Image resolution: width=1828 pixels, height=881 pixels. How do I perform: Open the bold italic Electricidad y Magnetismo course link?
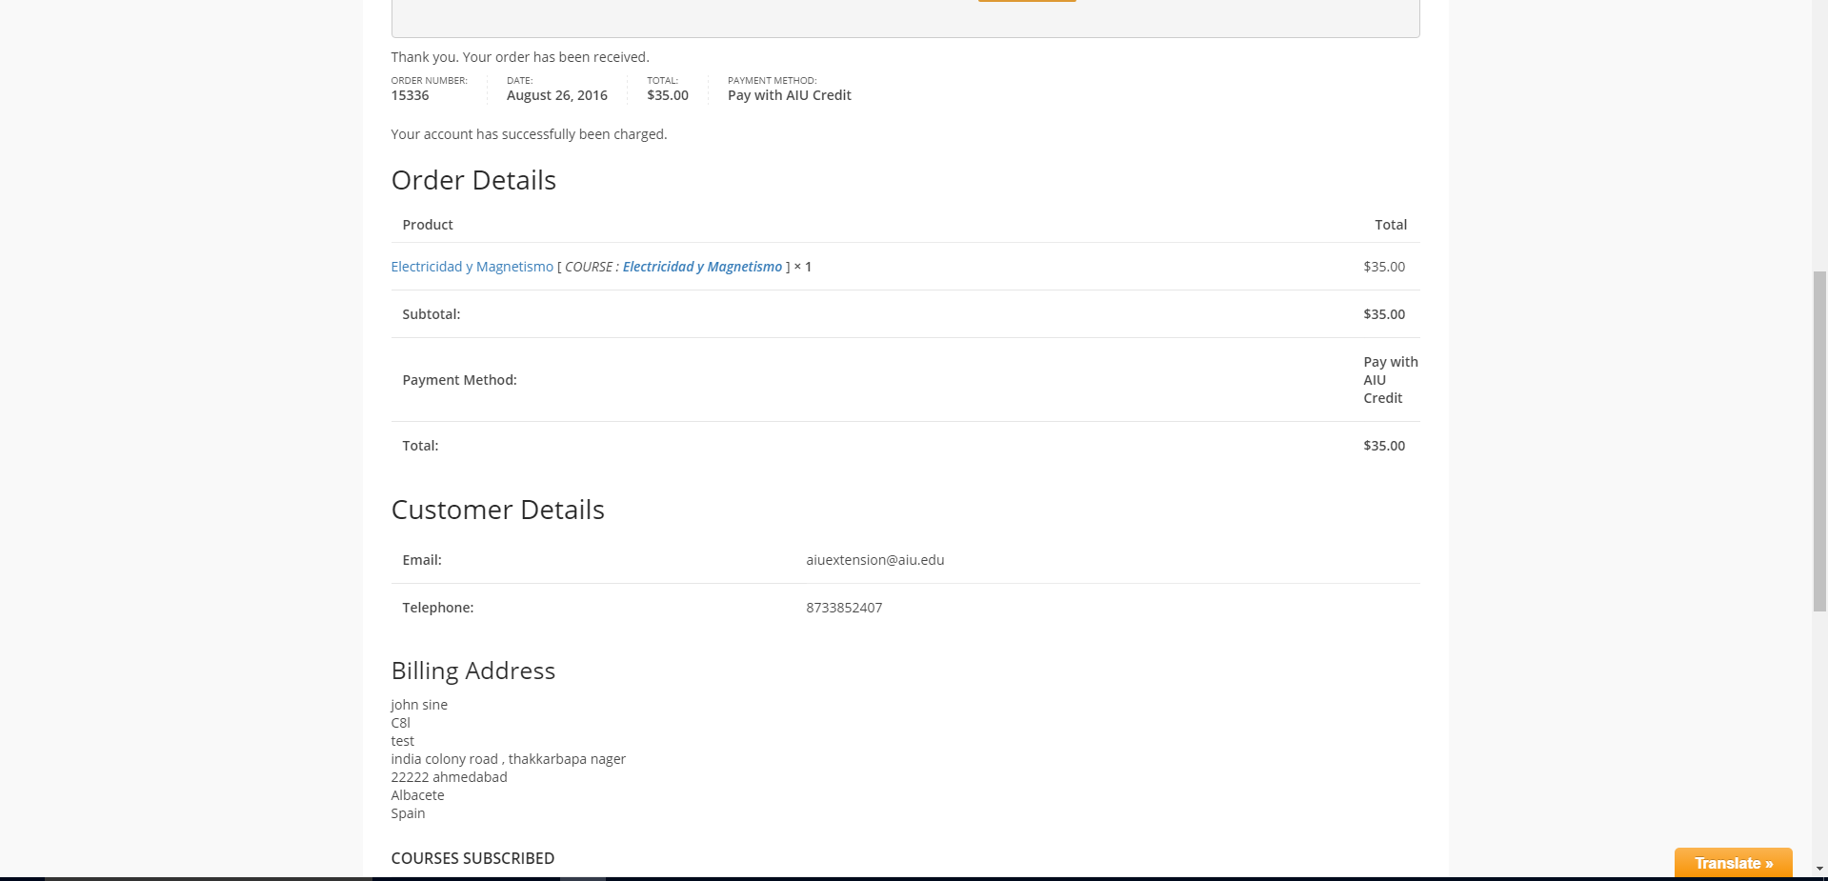coord(702,267)
